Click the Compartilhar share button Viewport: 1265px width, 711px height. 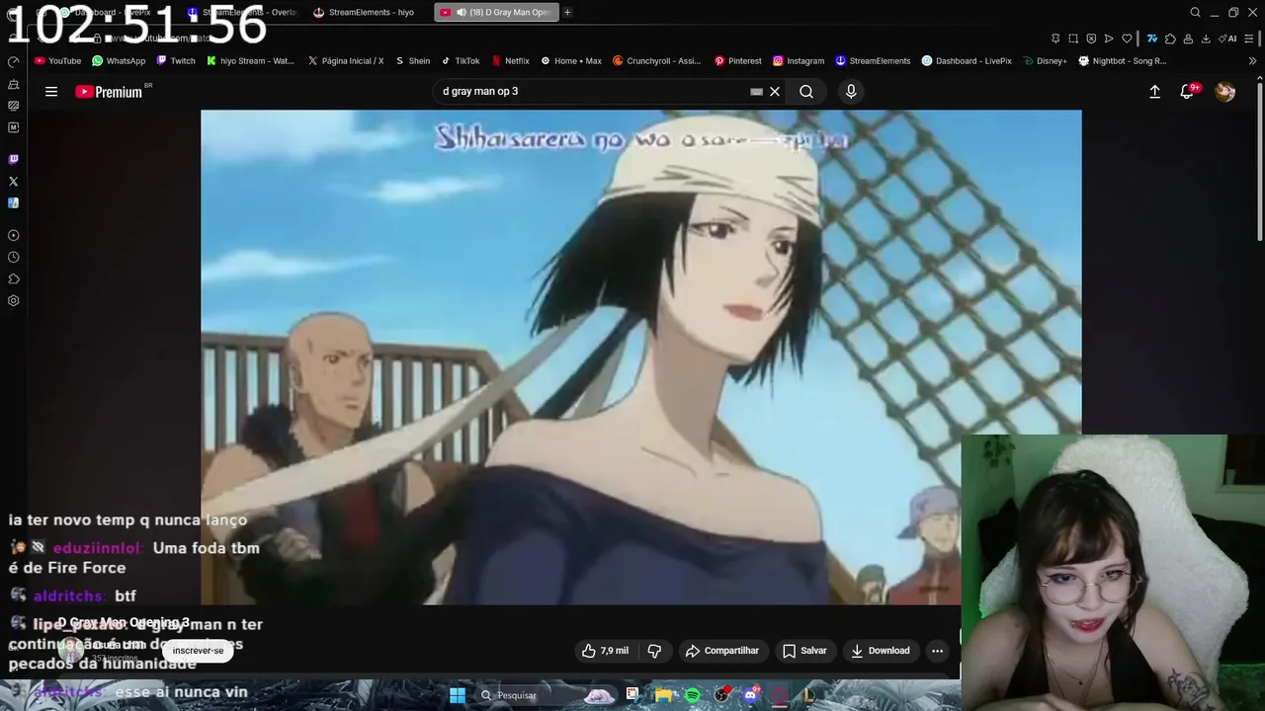coord(722,651)
